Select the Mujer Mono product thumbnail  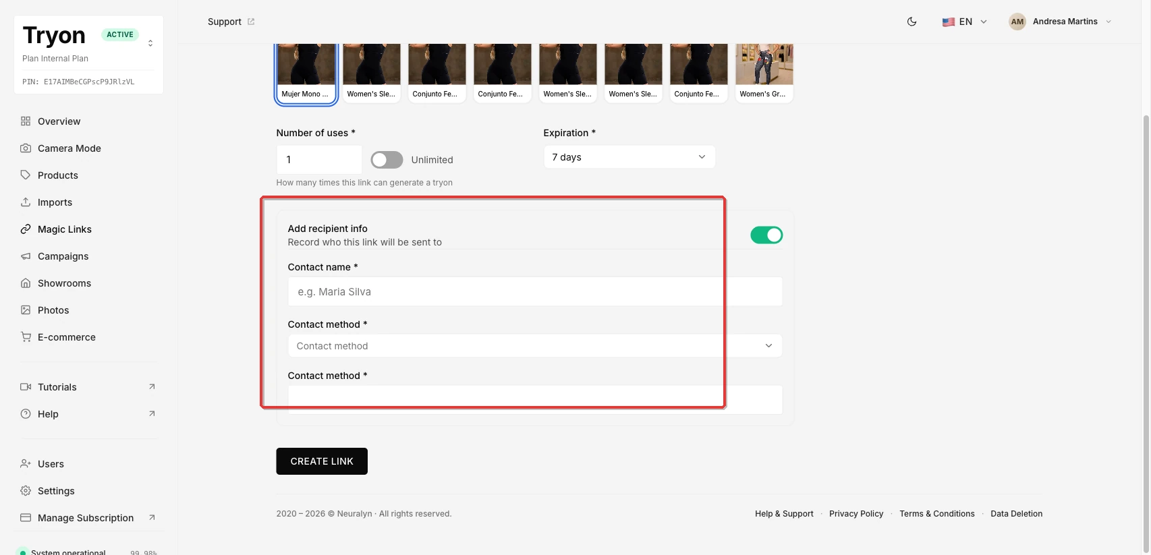pyautogui.click(x=306, y=74)
